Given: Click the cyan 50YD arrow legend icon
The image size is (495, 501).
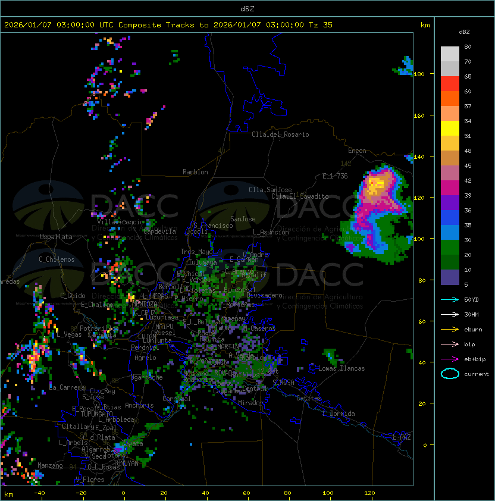Looking at the screenshot, I should pos(450,299).
